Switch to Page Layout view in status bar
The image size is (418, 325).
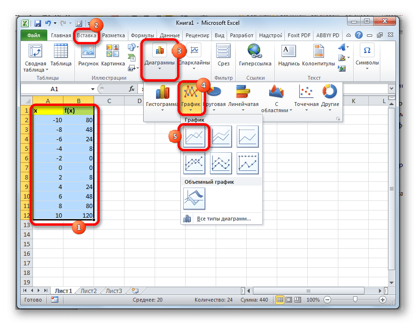[x=289, y=300]
